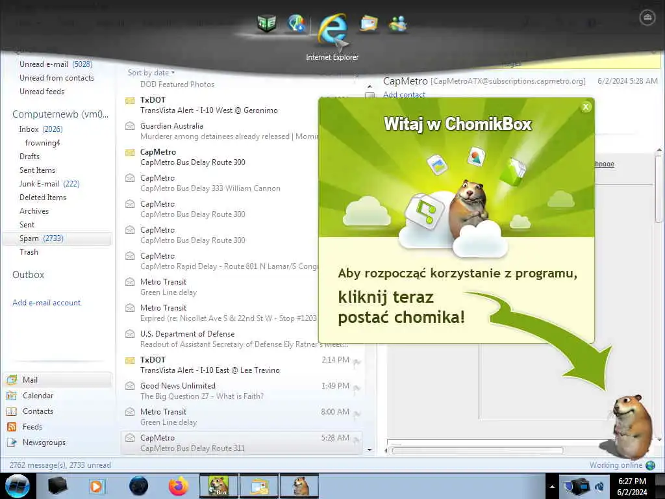The width and height of the screenshot is (665, 499).
Task: Toggle flag on Good News Unlimited message
Action: pos(357,389)
